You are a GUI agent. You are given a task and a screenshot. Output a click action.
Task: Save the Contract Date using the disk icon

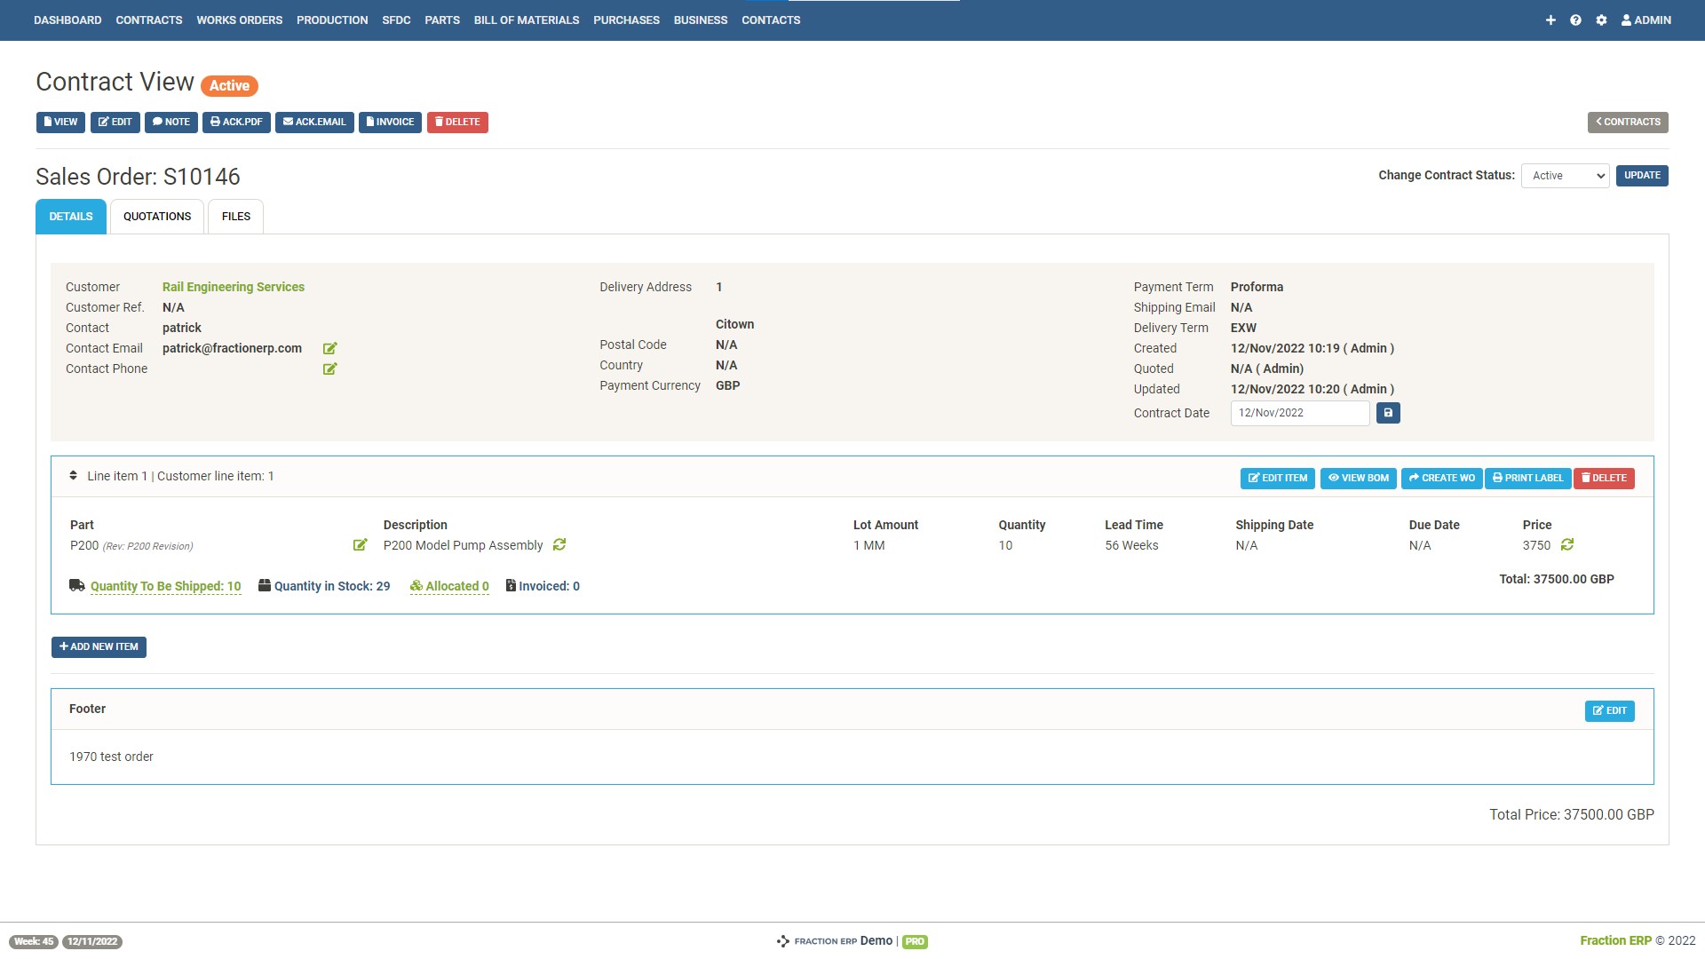[x=1388, y=412]
